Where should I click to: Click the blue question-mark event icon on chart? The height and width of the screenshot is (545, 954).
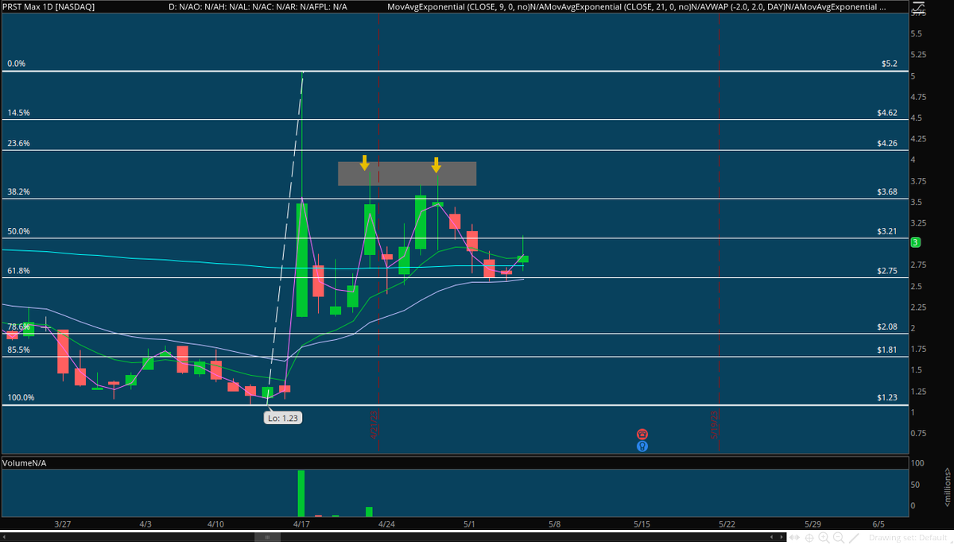tap(642, 446)
